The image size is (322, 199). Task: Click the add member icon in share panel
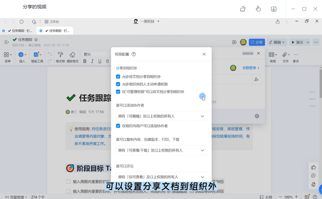[256, 79]
